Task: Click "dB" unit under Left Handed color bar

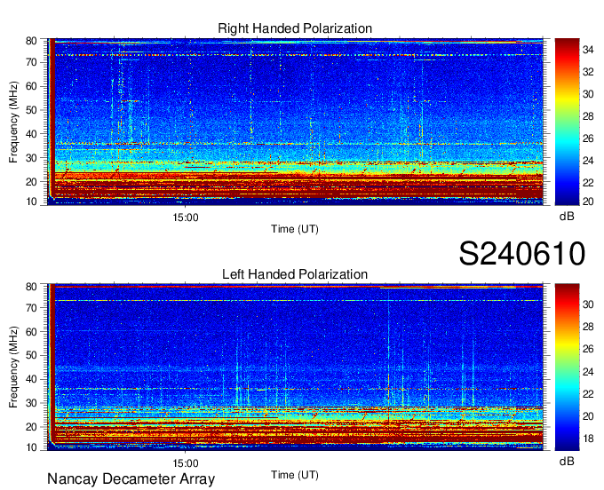Action: coord(567,462)
